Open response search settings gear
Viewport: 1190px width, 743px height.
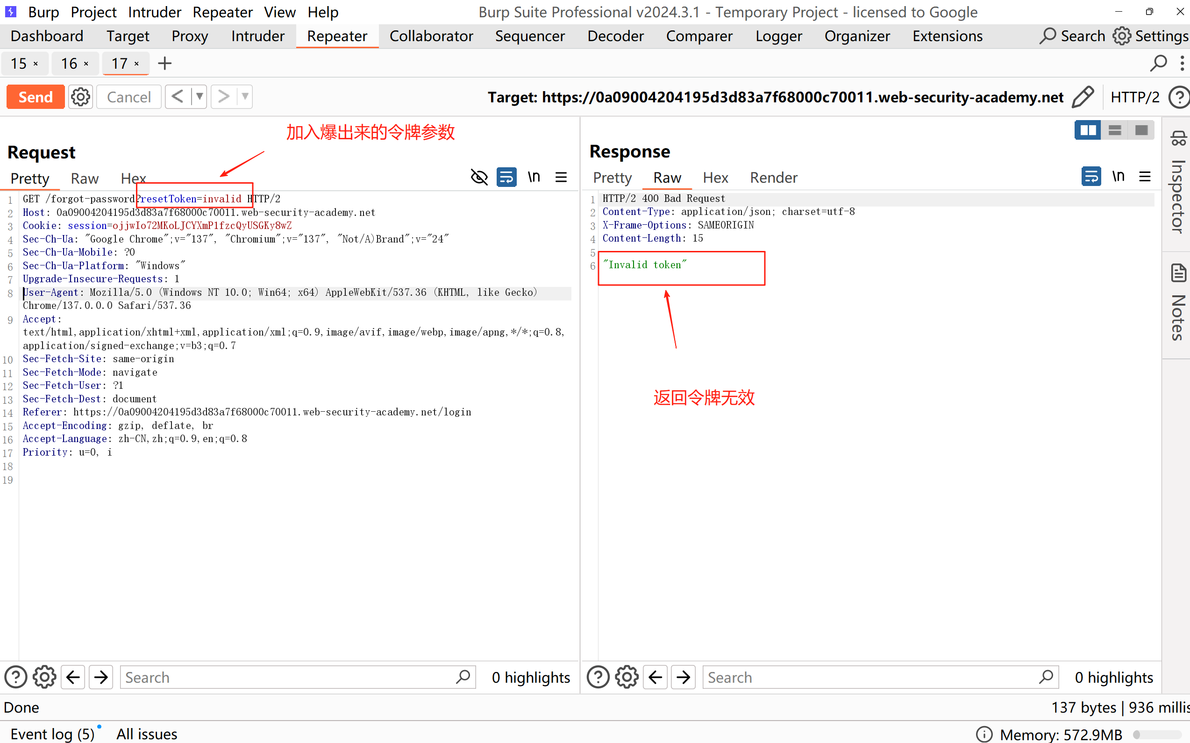[627, 677]
